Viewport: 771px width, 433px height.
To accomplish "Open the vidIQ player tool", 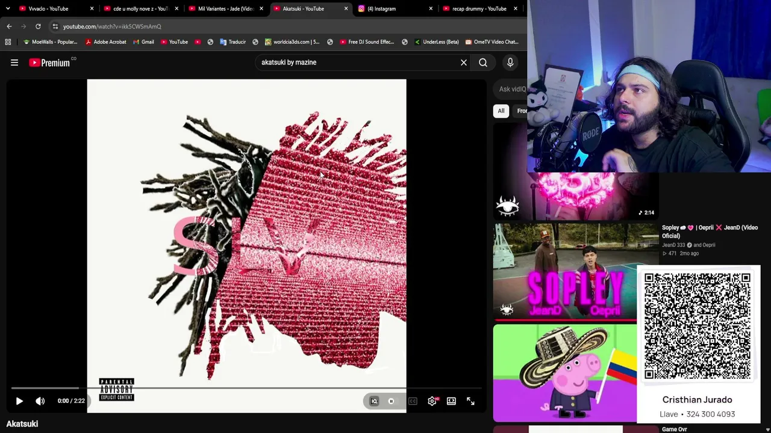I will coord(374,401).
